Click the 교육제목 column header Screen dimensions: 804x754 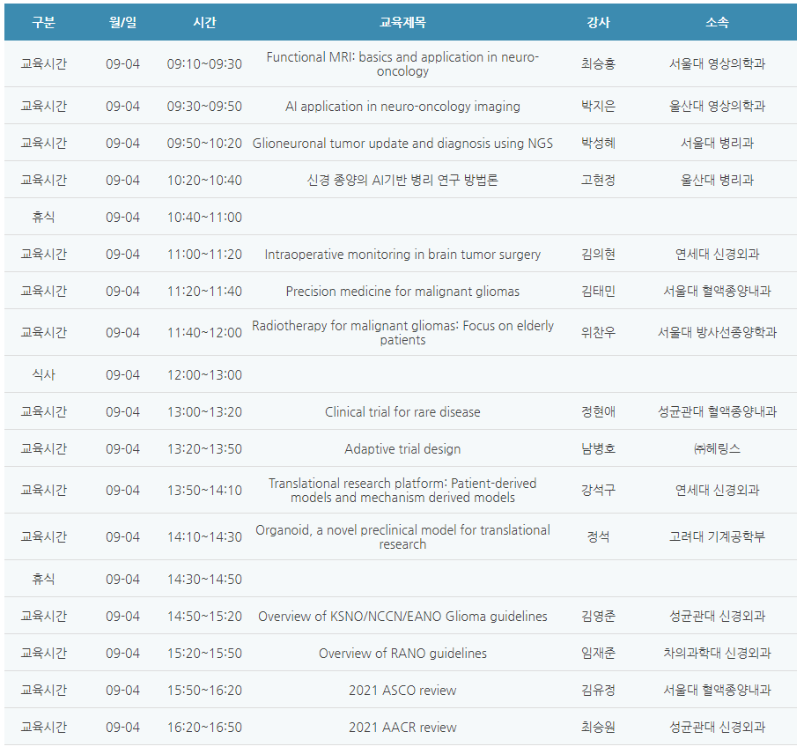click(402, 22)
